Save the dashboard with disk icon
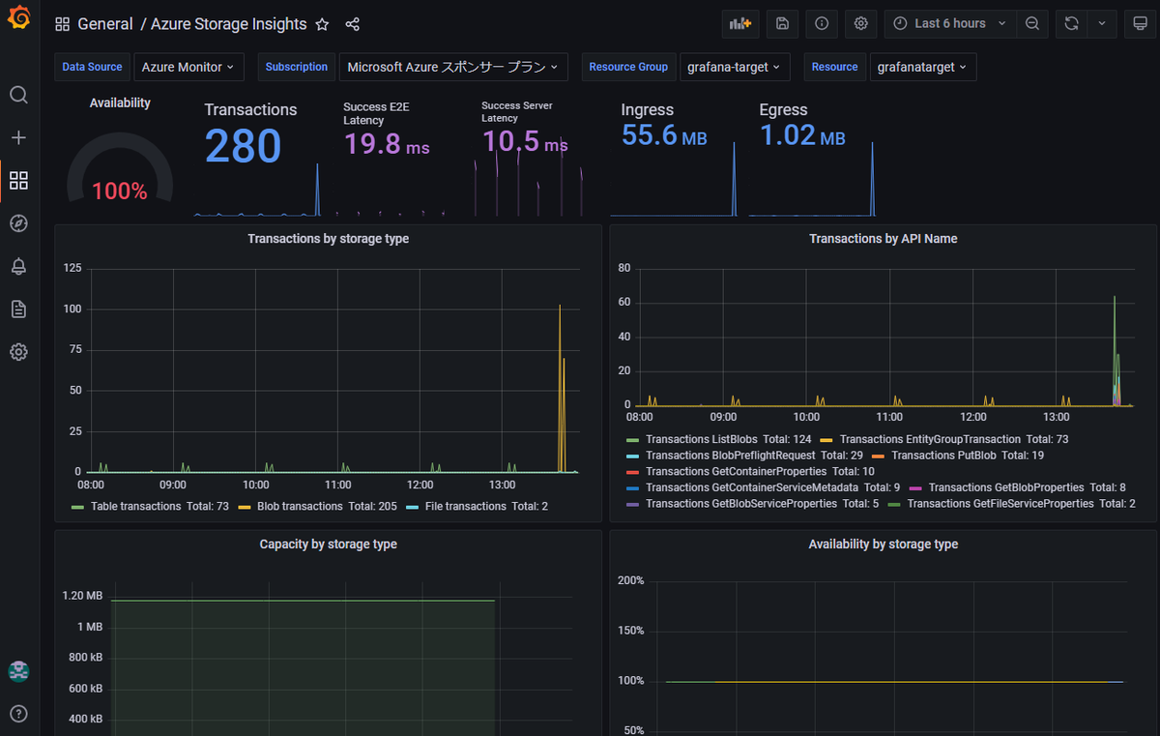Screen dimensions: 1160x736 pyautogui.click(x=782, y=24)
